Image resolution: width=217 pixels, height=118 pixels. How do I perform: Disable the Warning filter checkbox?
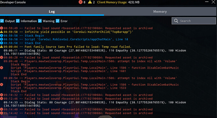click(x=40, y=21)
